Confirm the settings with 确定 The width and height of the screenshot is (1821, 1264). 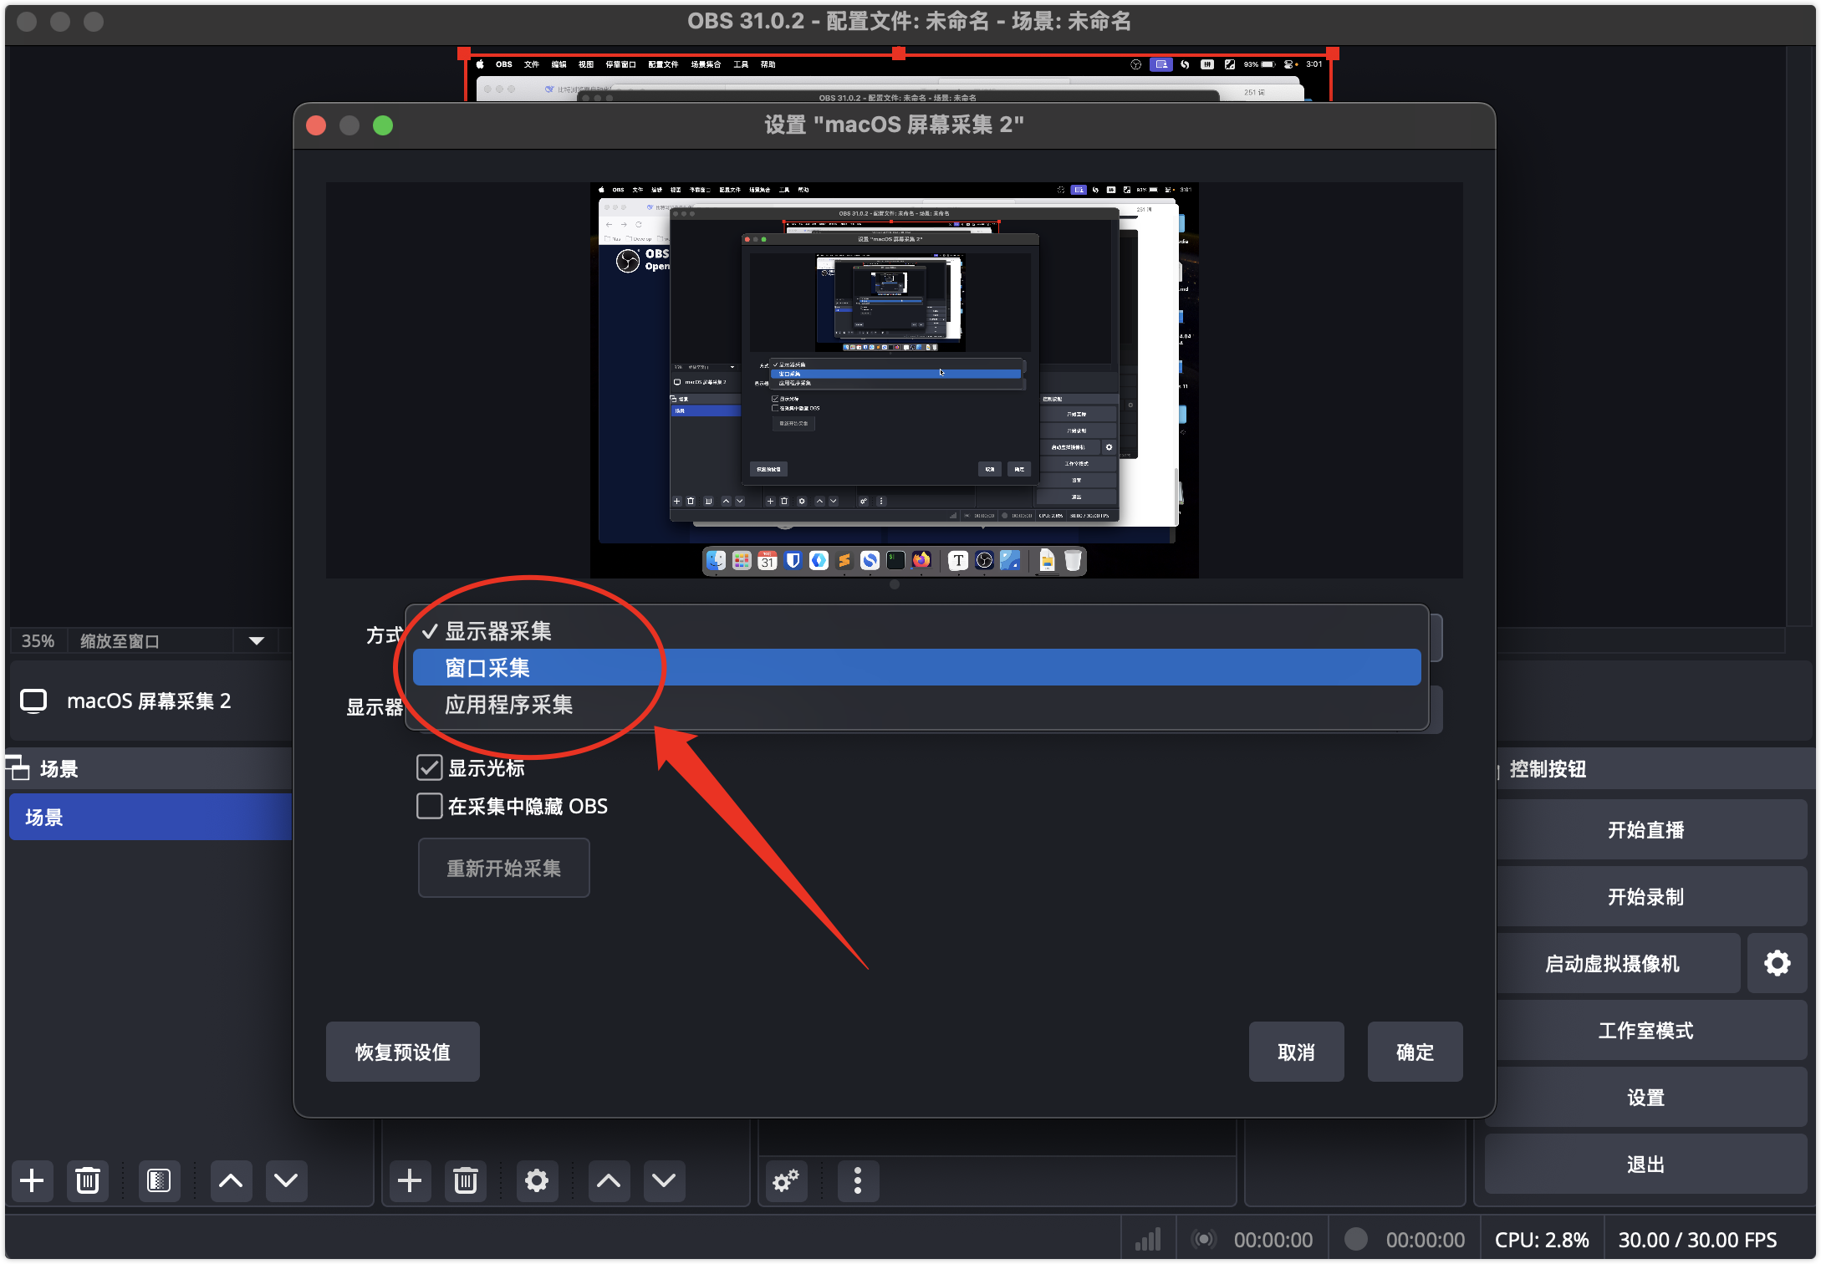pyautogui.click(x=1415, y=1052)
